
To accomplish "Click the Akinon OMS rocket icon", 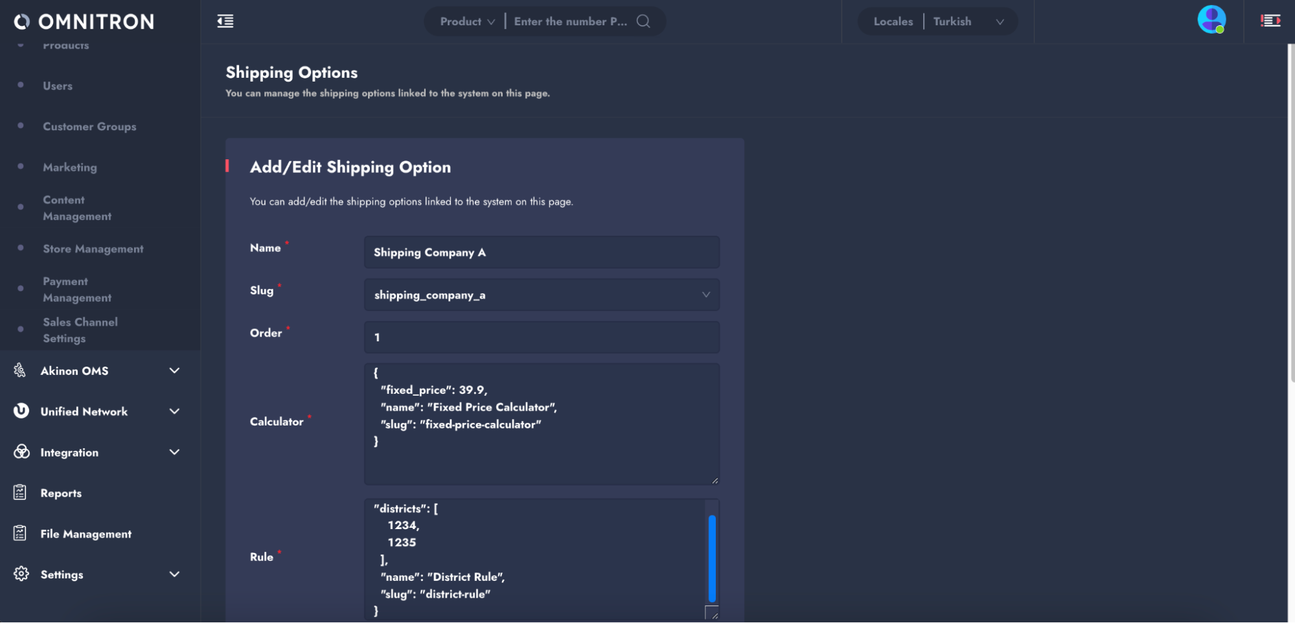I will (x=20, y=370).
